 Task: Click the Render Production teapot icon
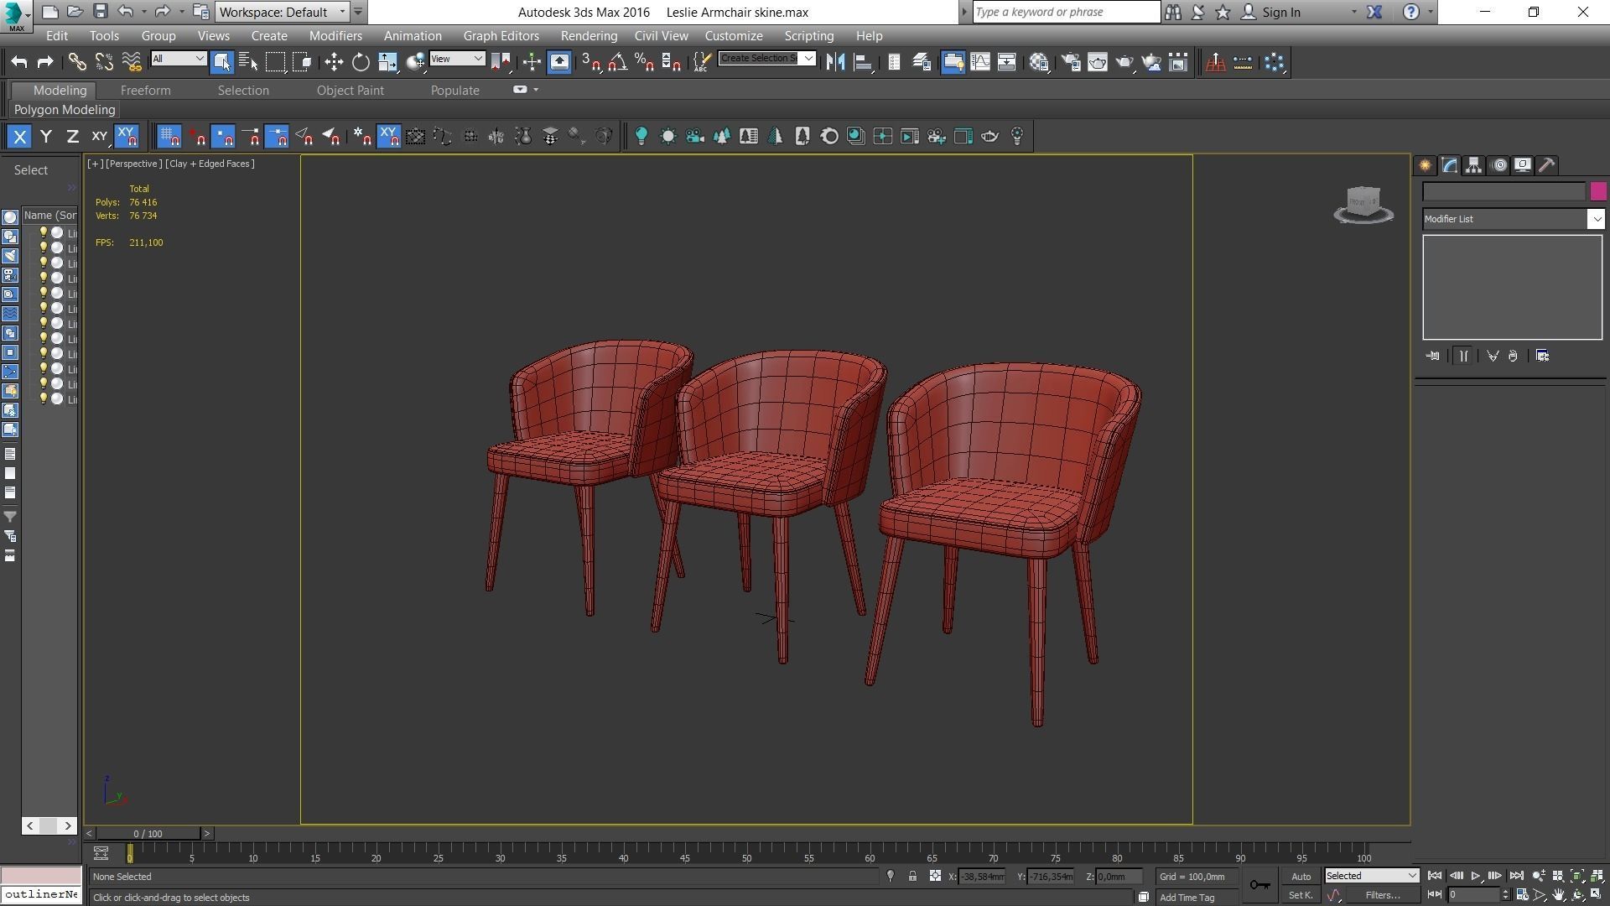(x=1124, y=62)
